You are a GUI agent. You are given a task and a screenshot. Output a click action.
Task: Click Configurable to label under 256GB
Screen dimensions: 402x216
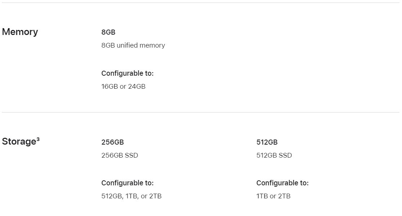point(127,183)
